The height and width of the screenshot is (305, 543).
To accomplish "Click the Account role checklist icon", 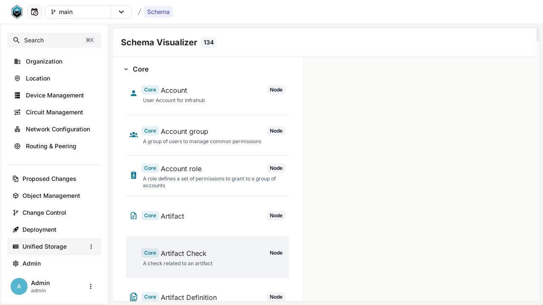I will 134,175.
